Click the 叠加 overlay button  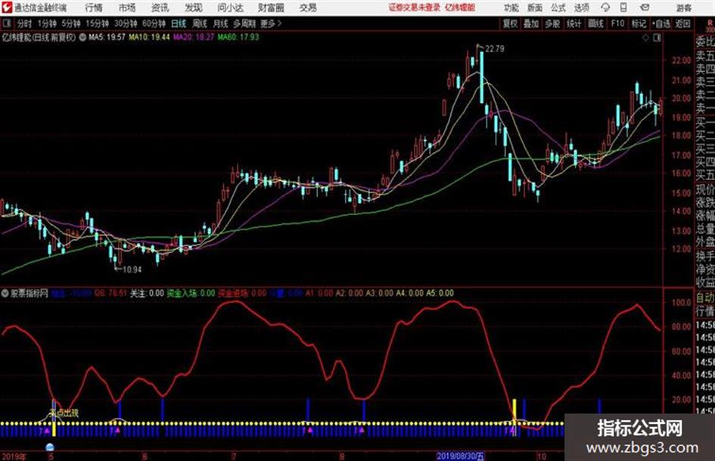pyautogui.click(x=531, y=23)
